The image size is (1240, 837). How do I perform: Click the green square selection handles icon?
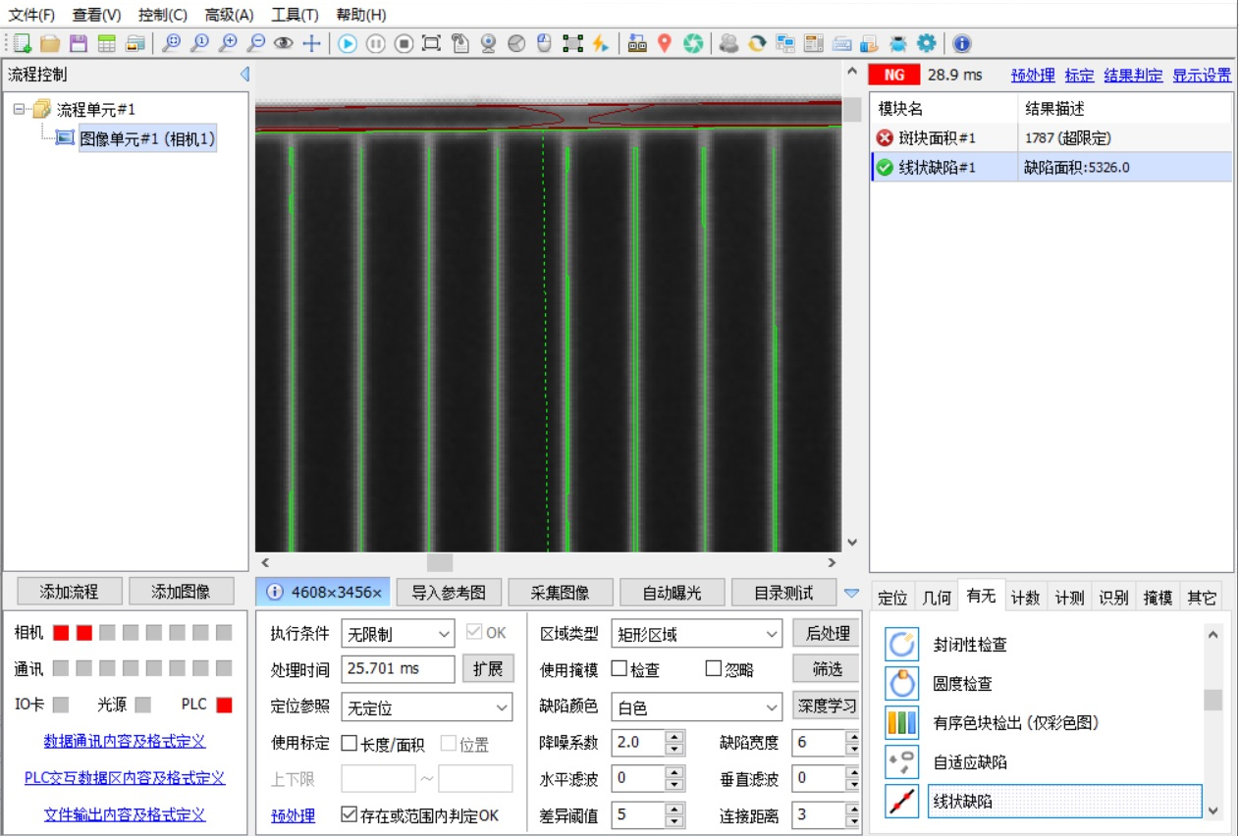[572, 43]
